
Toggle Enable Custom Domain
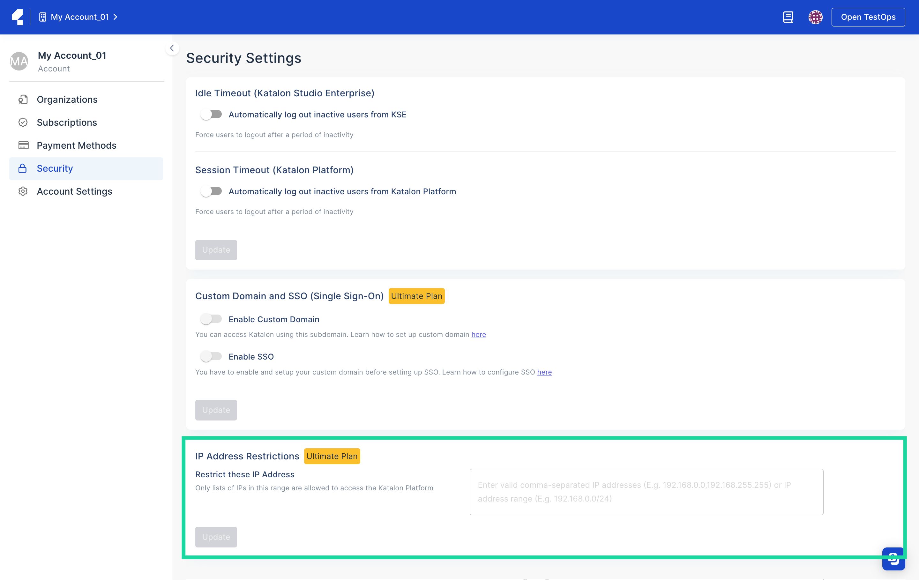211,319
